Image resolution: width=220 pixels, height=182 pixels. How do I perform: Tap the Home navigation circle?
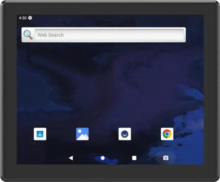point(102,158)
